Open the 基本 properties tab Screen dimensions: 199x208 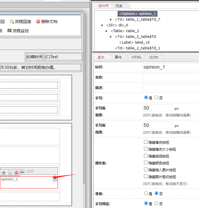[x=101, y=57]
